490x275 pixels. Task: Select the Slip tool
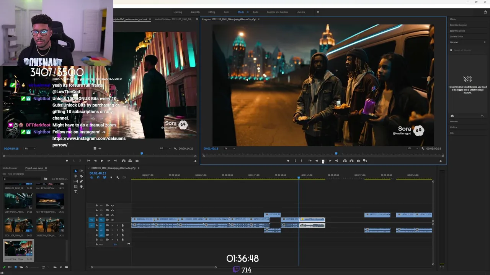(76, 181)
